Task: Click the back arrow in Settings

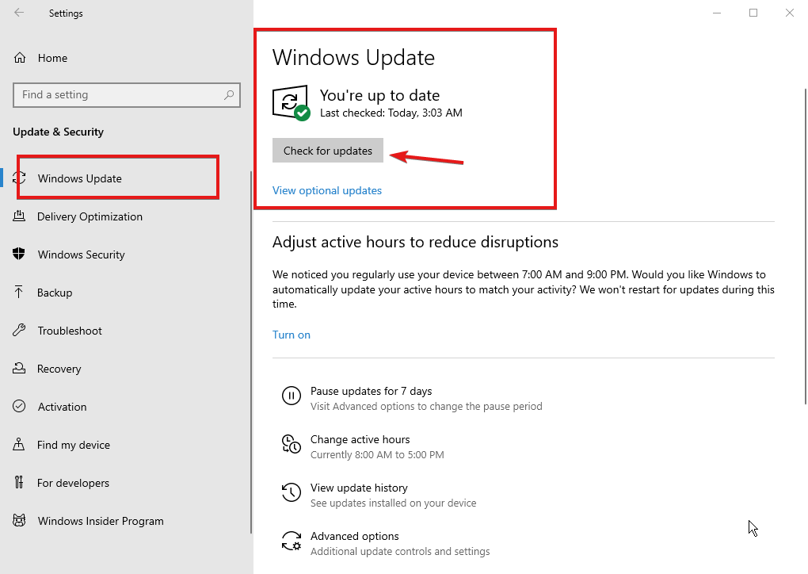Action: 19,13
